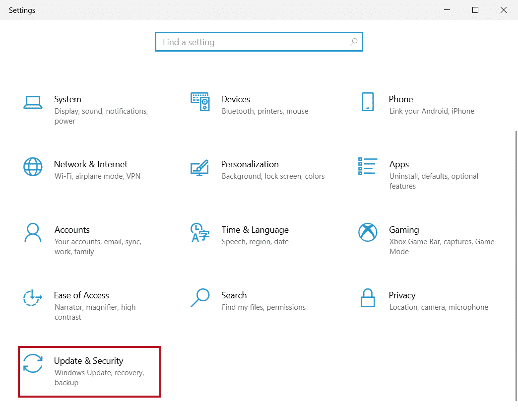Click 'Windows Update, recovery, backup' text
Viewport: 518px width, 411px height.
tap(99, 378)
